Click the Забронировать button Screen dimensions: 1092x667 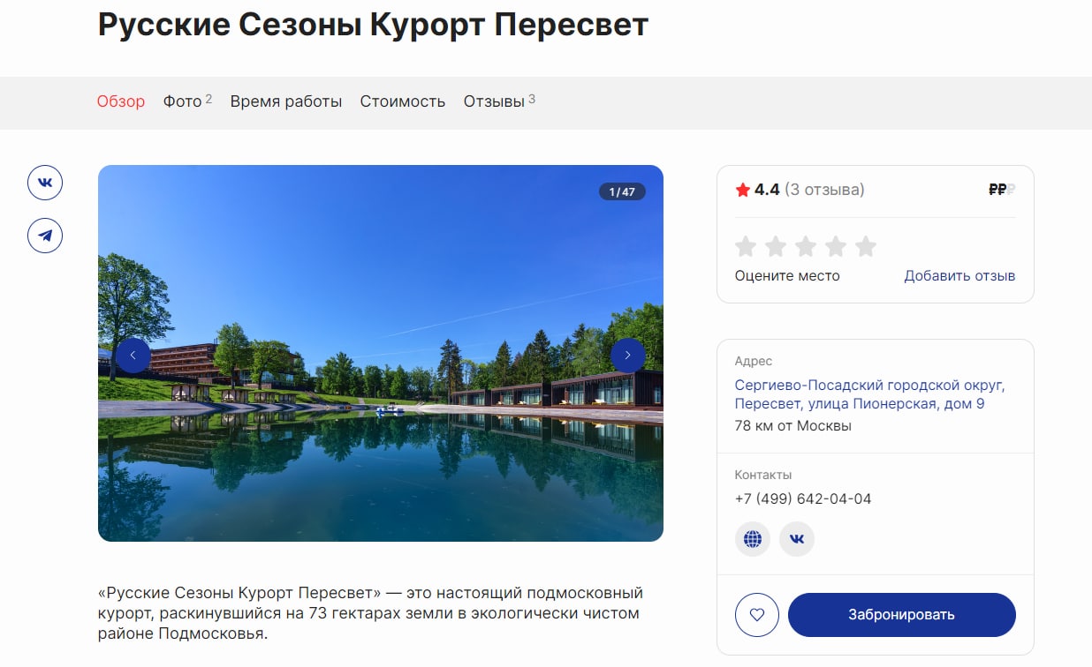(x=902, y=615)
